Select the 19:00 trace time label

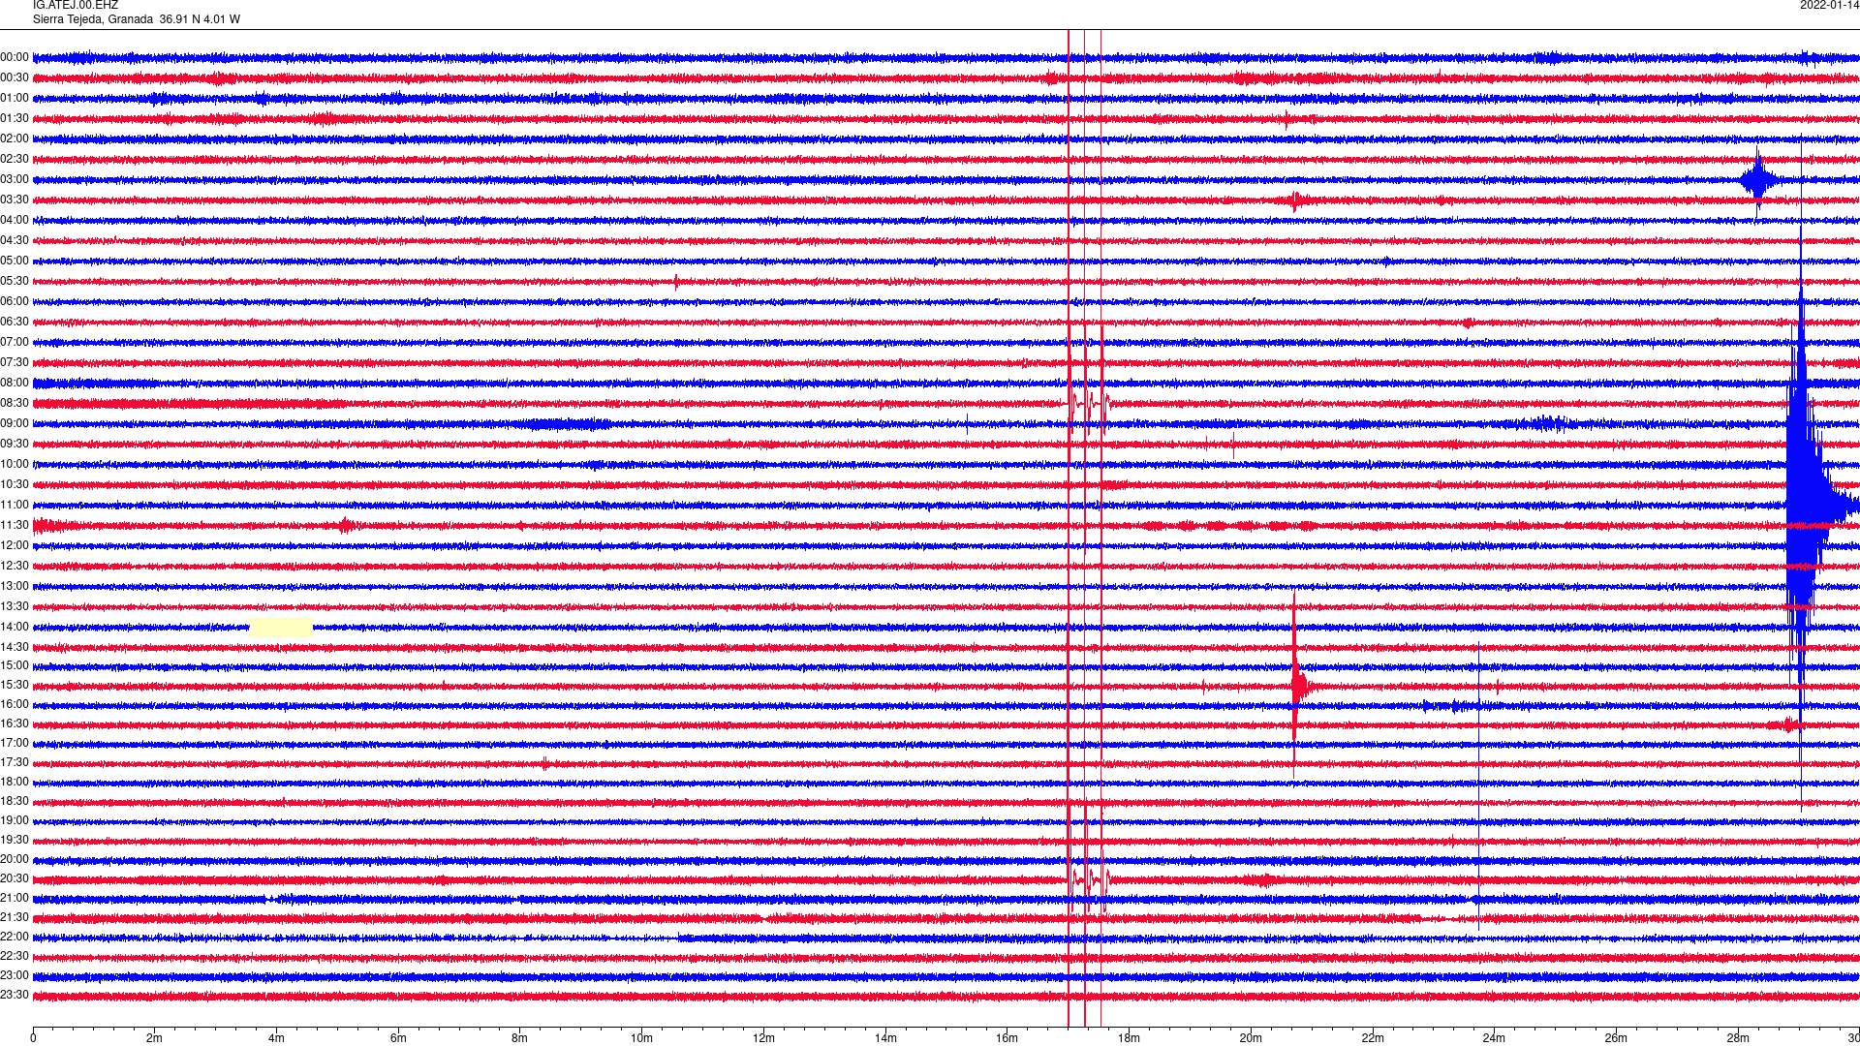point(15,820)
